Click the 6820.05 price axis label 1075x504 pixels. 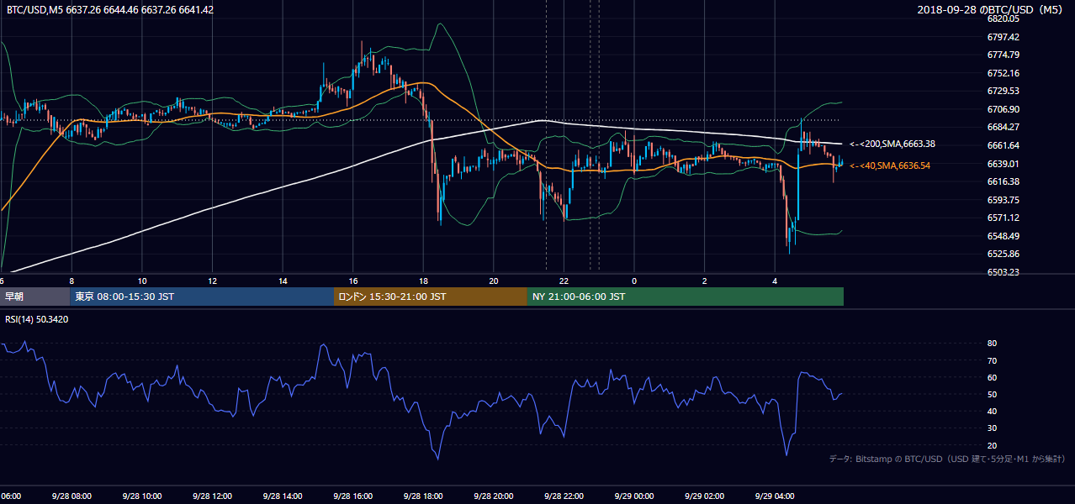[1004, 18]
